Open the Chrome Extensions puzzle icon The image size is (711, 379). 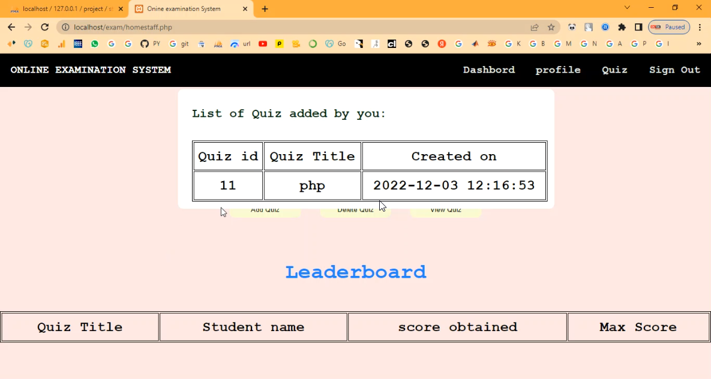point(622,27)
